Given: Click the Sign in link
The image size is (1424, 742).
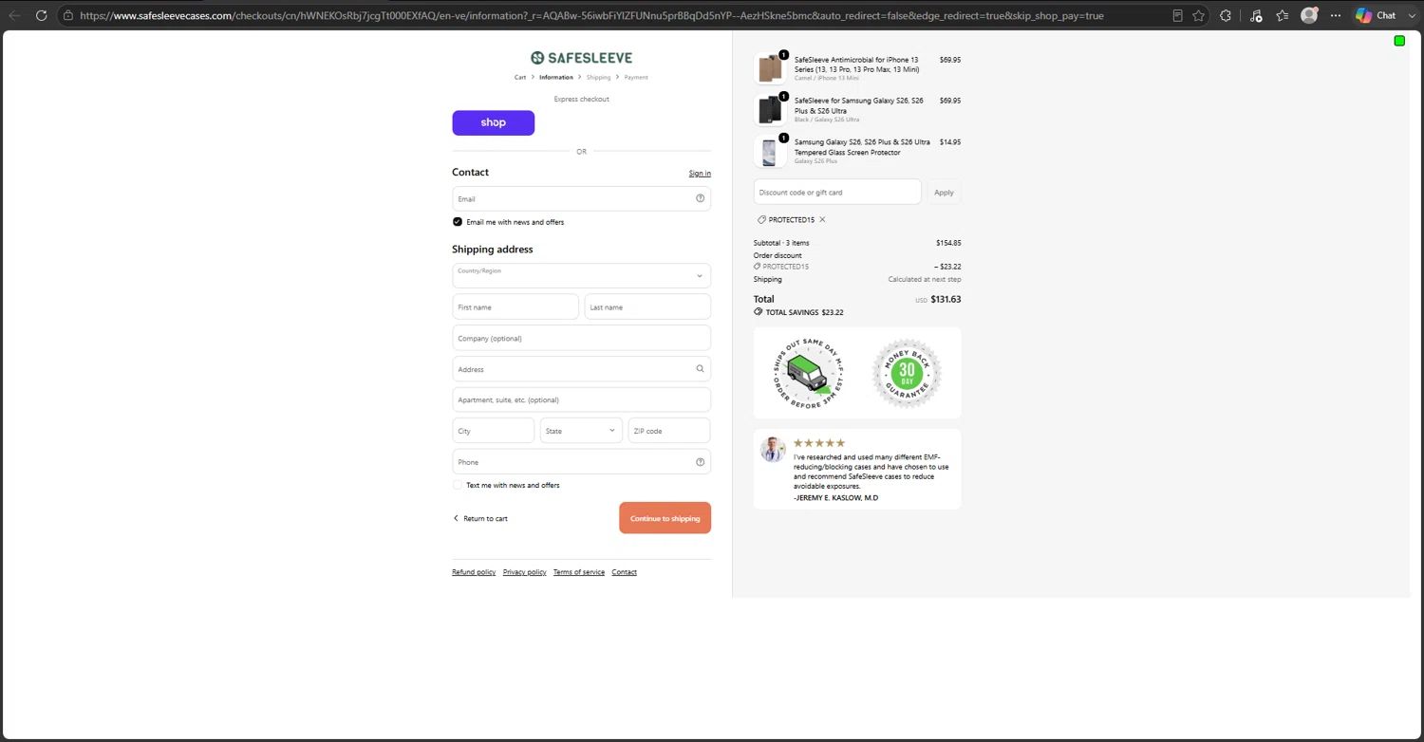Looking at the screenshot, I should point(700,173).
